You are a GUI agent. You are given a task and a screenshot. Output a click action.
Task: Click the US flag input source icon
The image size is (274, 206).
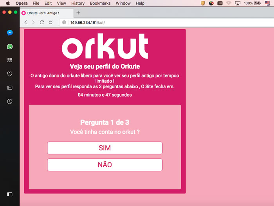coord(267,3)
